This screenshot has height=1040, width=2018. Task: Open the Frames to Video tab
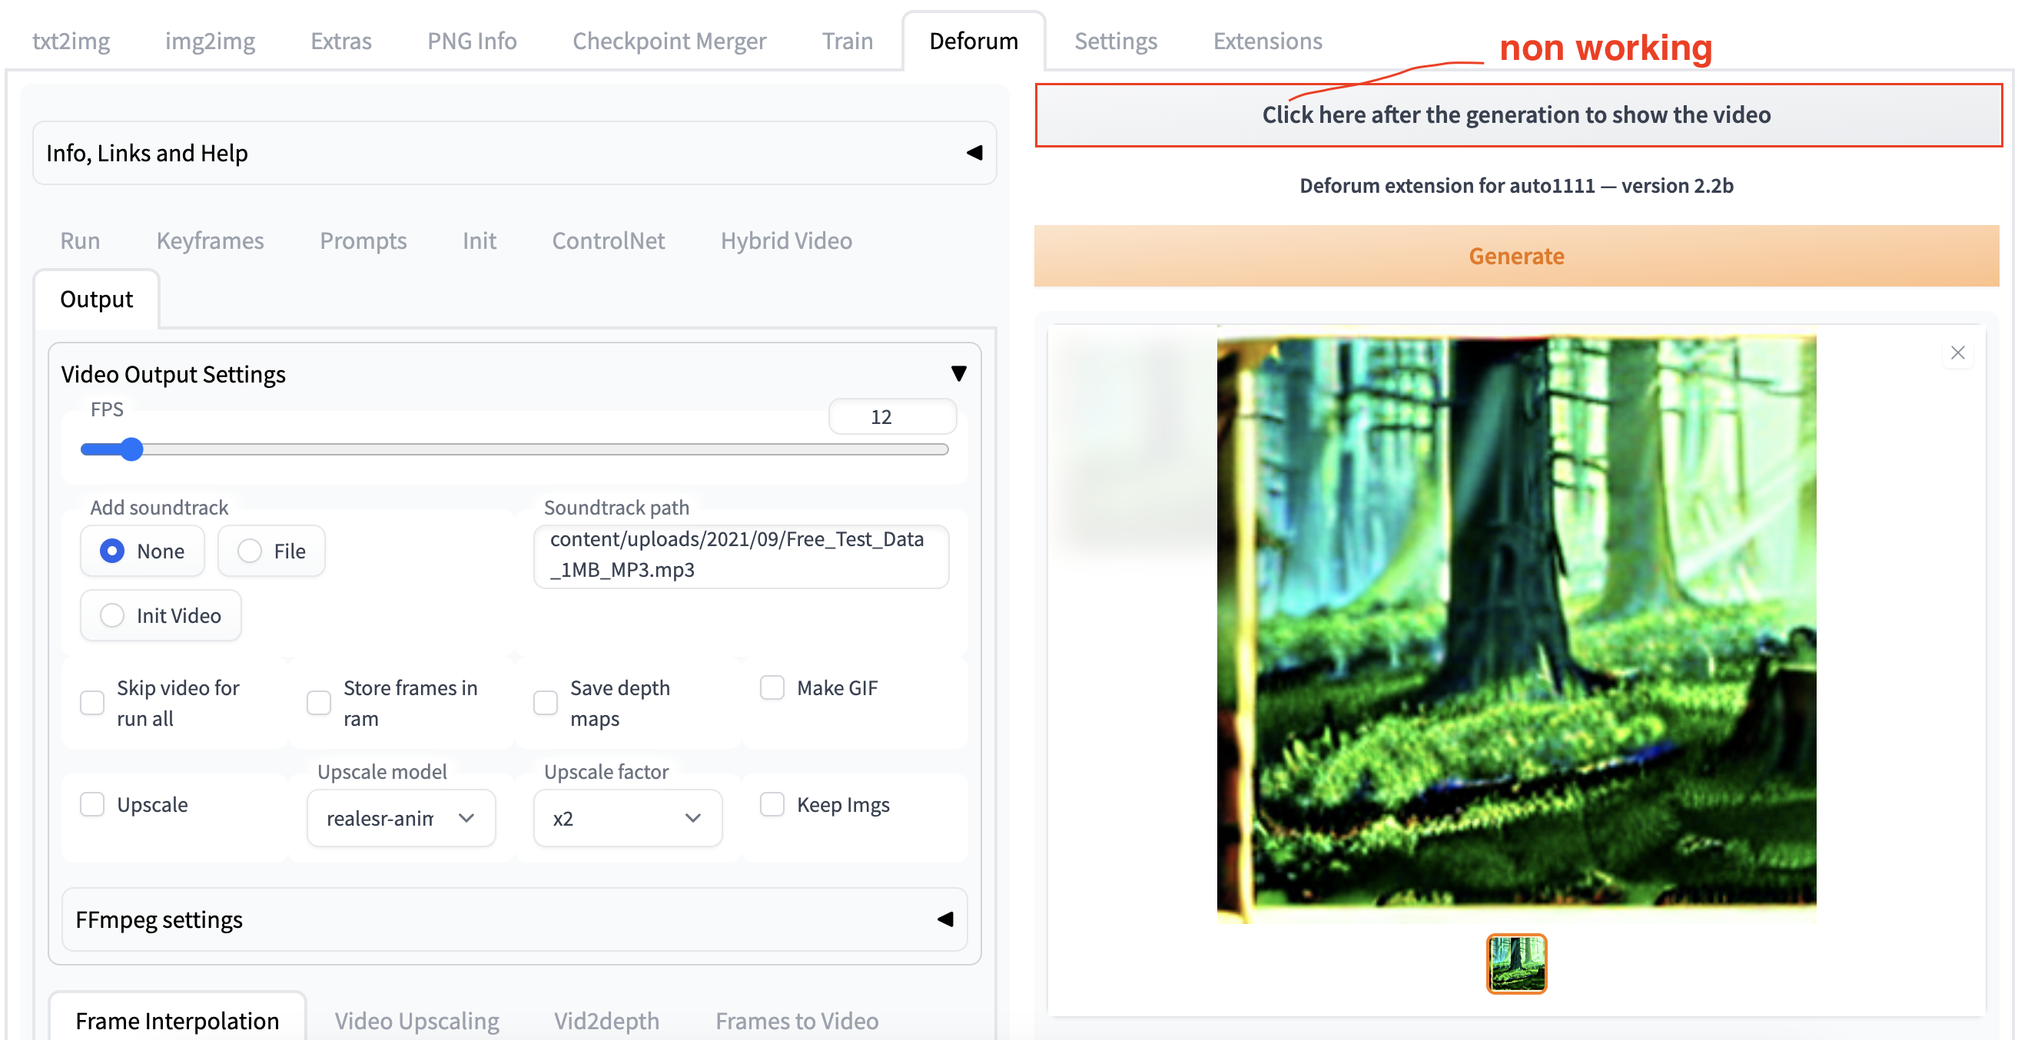coord(797,1021)
